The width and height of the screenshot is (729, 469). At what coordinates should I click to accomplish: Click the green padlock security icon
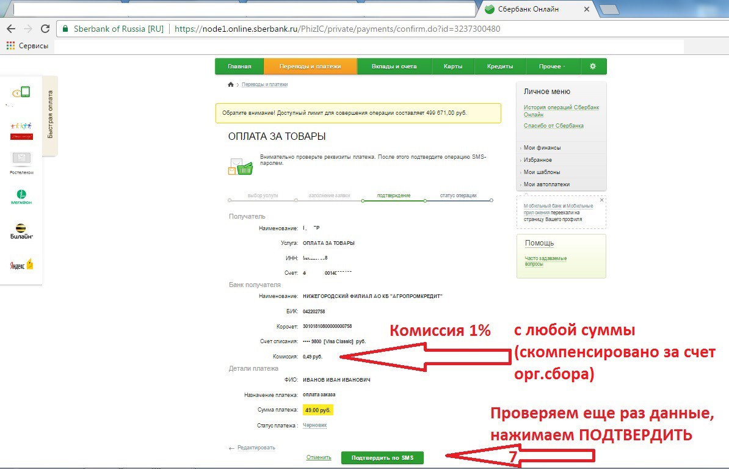click(65, 29)
